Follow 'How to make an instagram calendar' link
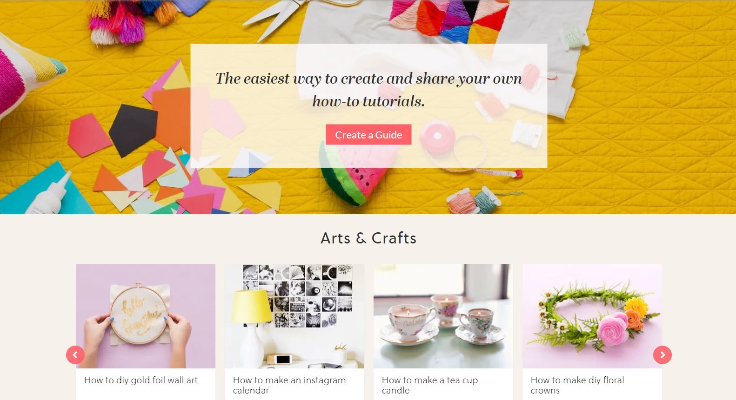This screenshot has width=736, height=400. (289, 385)
